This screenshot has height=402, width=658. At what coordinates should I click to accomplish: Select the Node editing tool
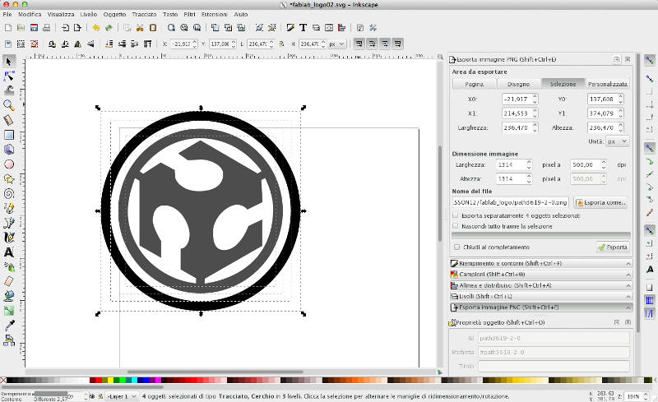click(8, 76)
